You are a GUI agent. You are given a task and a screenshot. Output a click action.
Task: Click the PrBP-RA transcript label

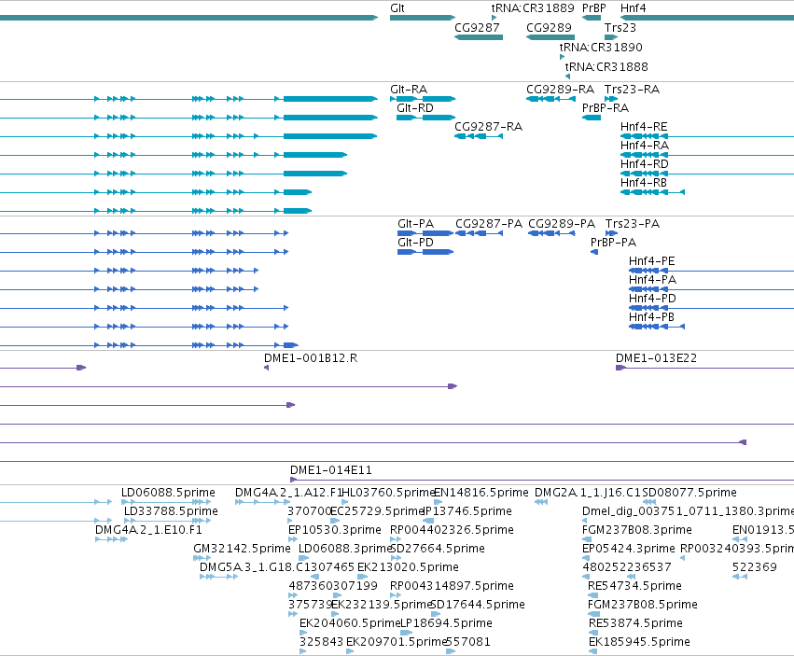[x=606, y=108]
